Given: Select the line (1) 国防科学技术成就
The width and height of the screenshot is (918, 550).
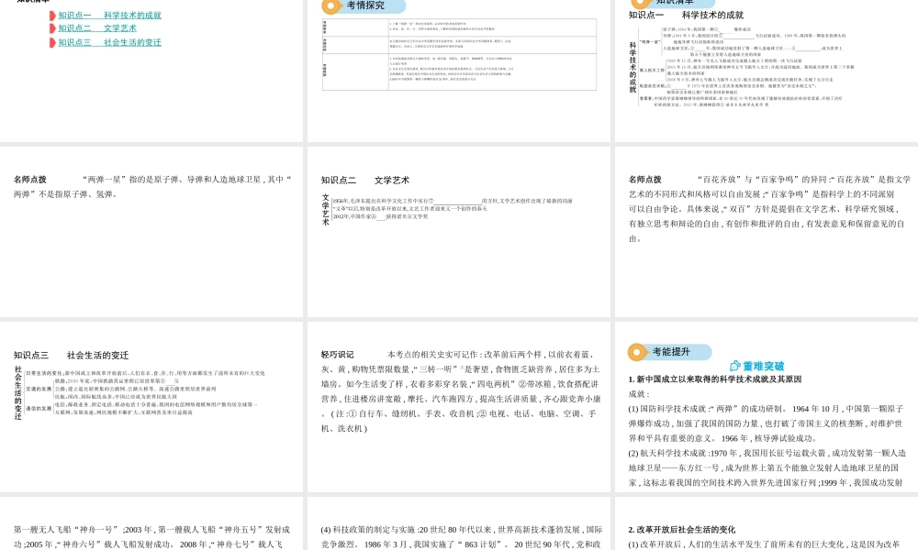Looking at the screenshot, I should click(x=766, y=409).
